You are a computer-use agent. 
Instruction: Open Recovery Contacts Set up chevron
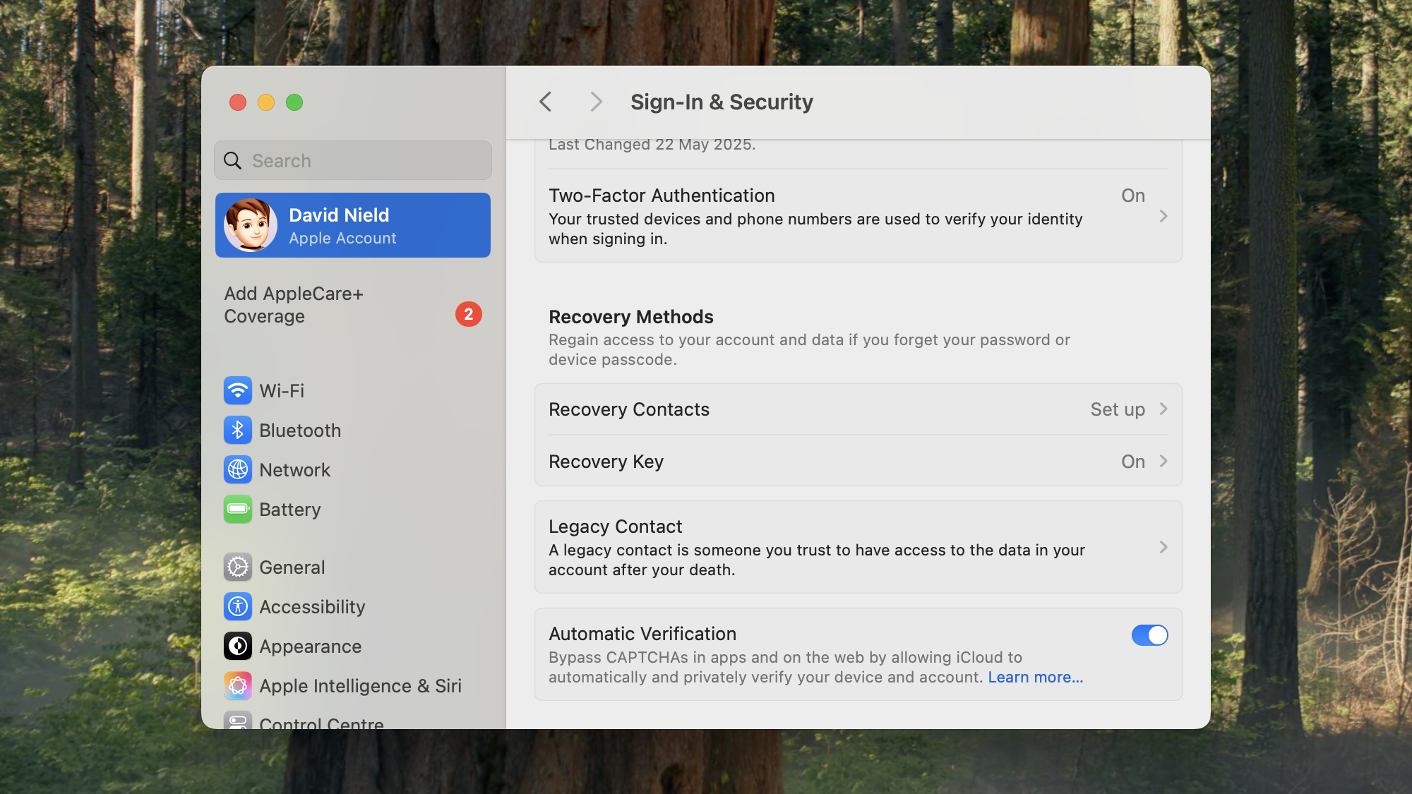point(1163,409)
